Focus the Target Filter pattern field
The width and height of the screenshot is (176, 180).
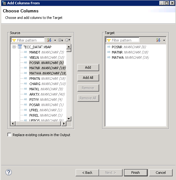tap(123, 40)
